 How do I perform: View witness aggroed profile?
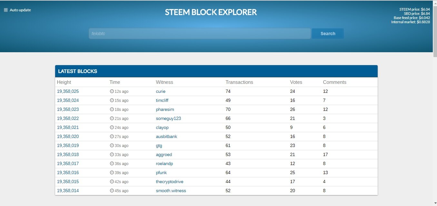click(x=164, y=154)
